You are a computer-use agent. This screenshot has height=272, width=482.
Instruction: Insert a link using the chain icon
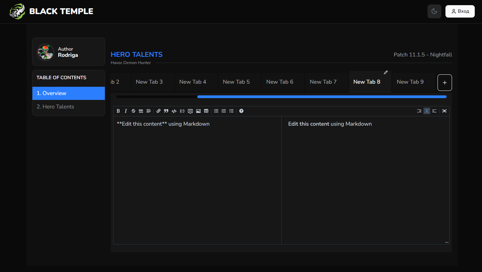(x=159, y=111)
